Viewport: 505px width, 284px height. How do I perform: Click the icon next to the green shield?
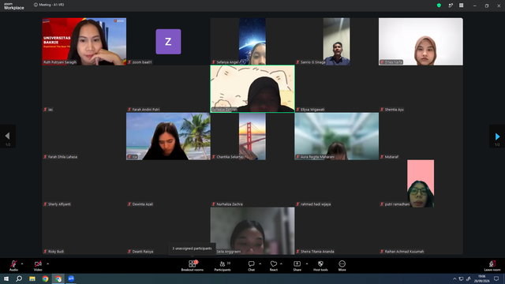451,6
